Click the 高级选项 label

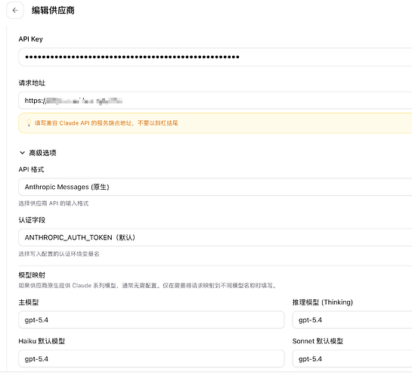(42, 153)
